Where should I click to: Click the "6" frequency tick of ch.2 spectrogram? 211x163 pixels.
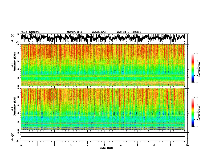click(x=19, y=105)
